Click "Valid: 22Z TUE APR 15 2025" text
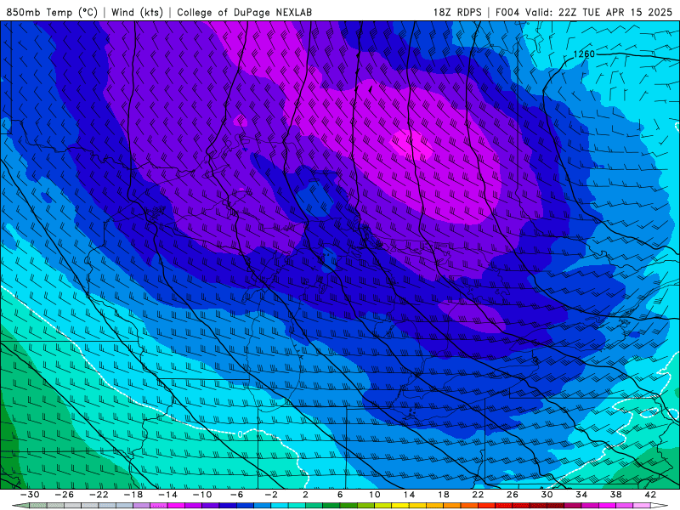Viewport: 680px width, 510px height. (x=598, y=12)
